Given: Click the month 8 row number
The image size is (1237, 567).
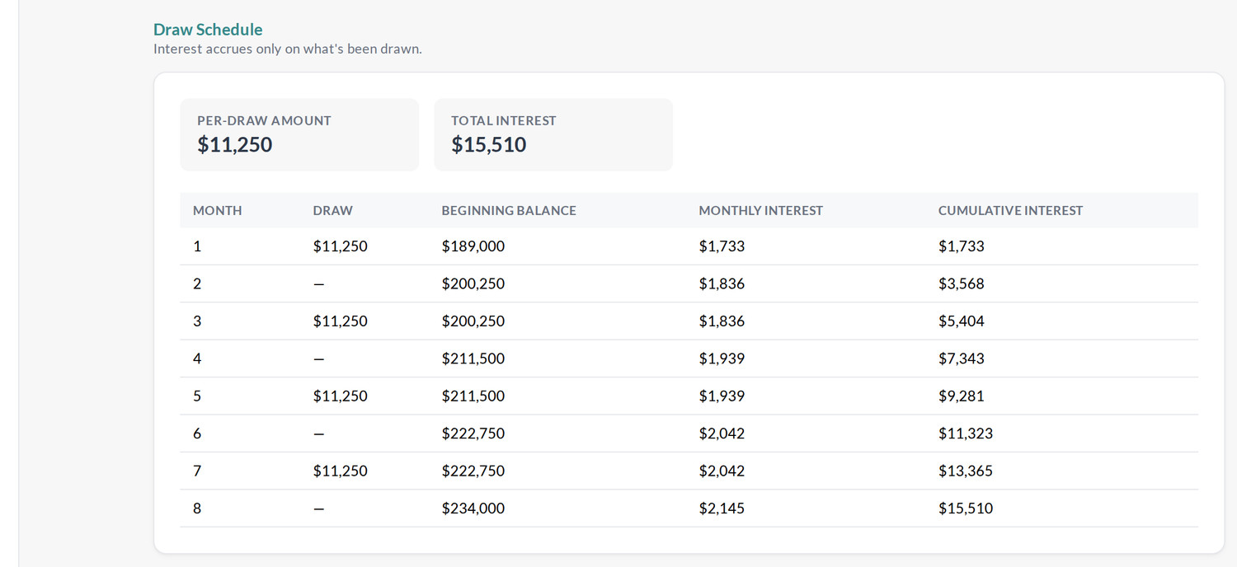Looking at the screenshot, I should point(197,508).
